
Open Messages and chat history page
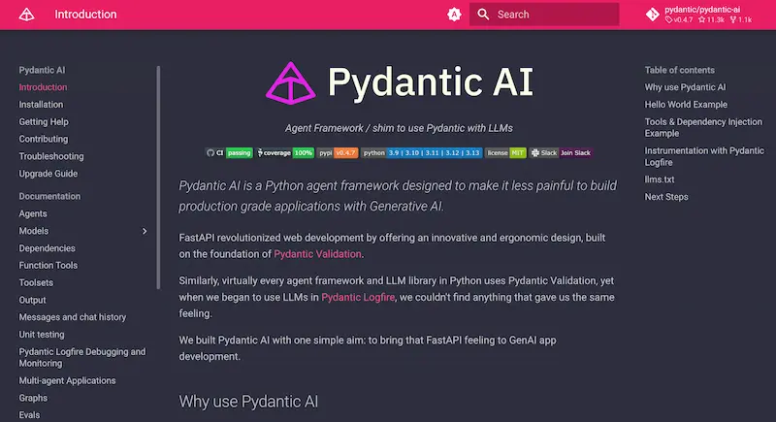(x=72, y=317)
